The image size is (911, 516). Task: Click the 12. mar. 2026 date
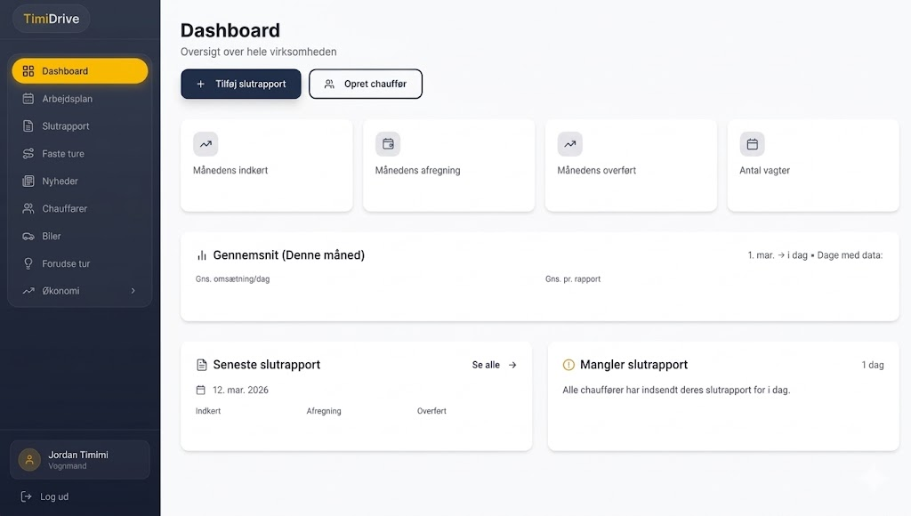240,390
